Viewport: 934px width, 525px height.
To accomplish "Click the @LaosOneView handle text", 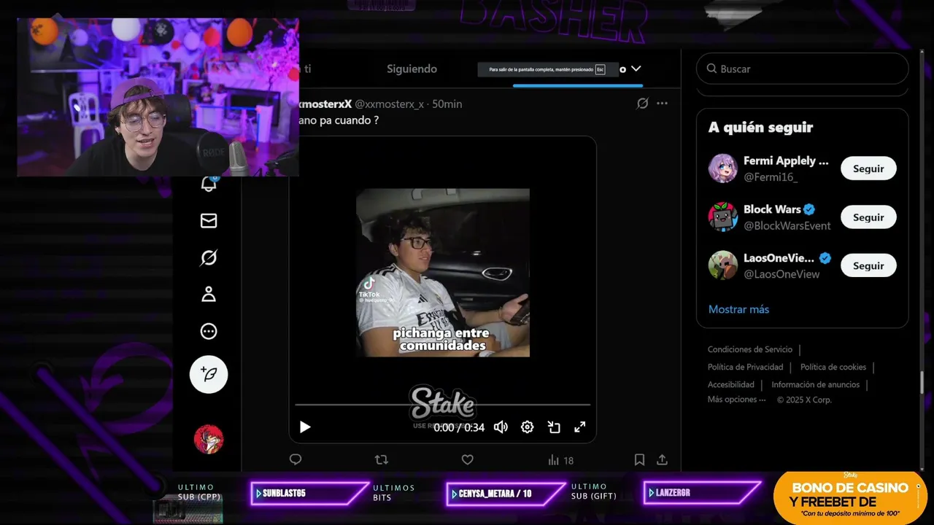I will click(x=781, y=274).
